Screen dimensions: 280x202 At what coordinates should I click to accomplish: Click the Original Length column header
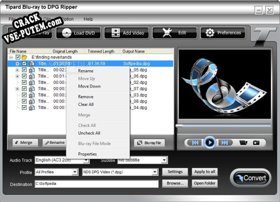67,52
